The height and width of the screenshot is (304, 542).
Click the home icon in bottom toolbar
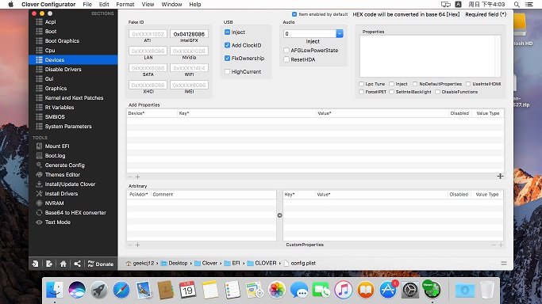[63, 264]
